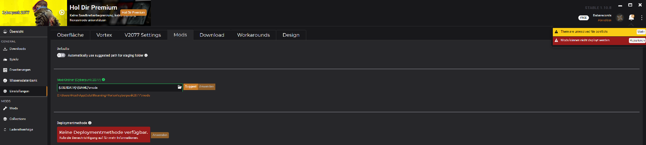This screenshot has height=145, width=646.
Task: Open the notifications bell icon
Action: click(631, 18)
